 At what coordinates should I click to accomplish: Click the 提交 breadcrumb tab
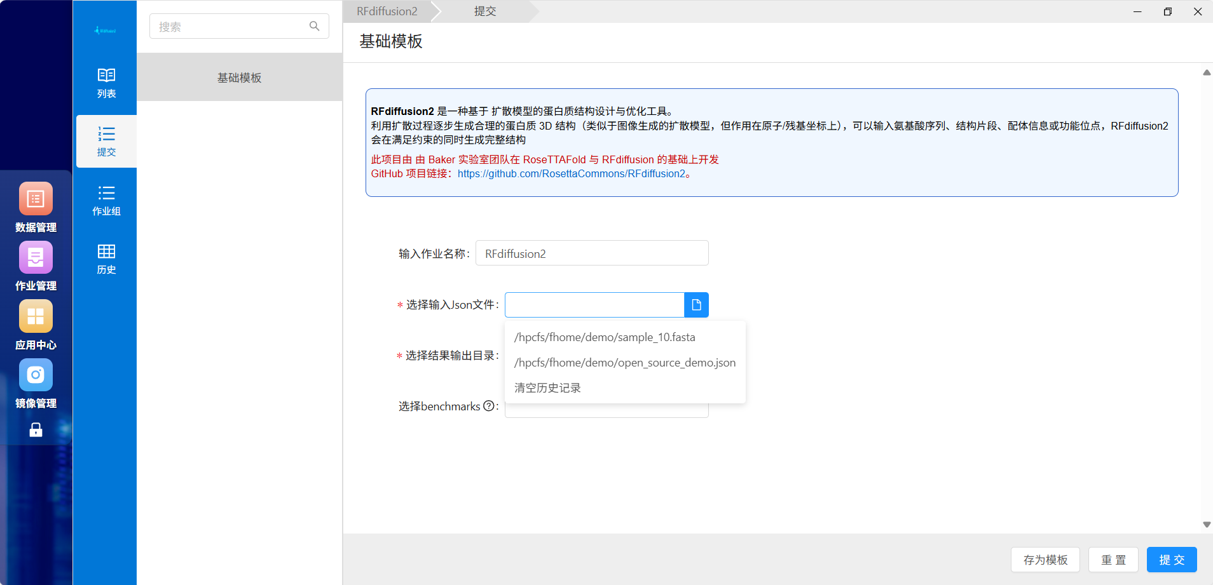[x=485, y=11]
